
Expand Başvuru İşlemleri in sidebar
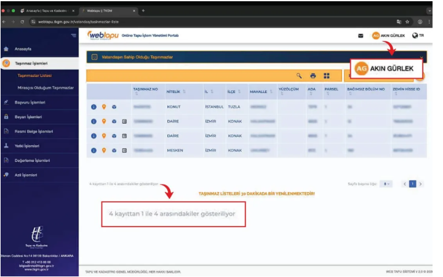click(30, 102)
